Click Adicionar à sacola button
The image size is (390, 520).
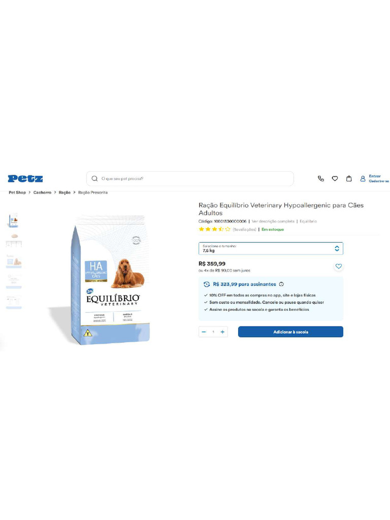coord(290,332)
